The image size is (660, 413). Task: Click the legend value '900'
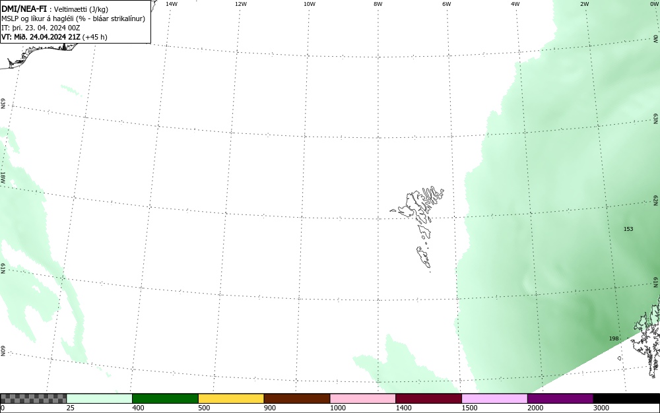coord(270,408)
